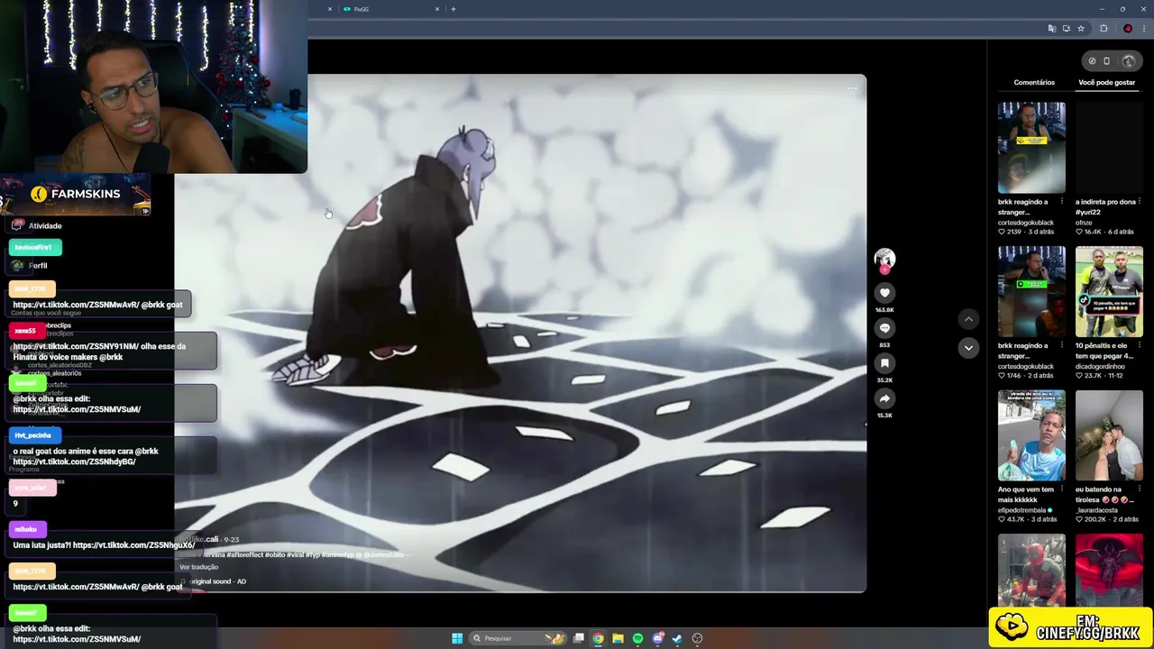Open comments via speech bubble icon
This screenshot has width=1154, height=649.
(884, 328)
